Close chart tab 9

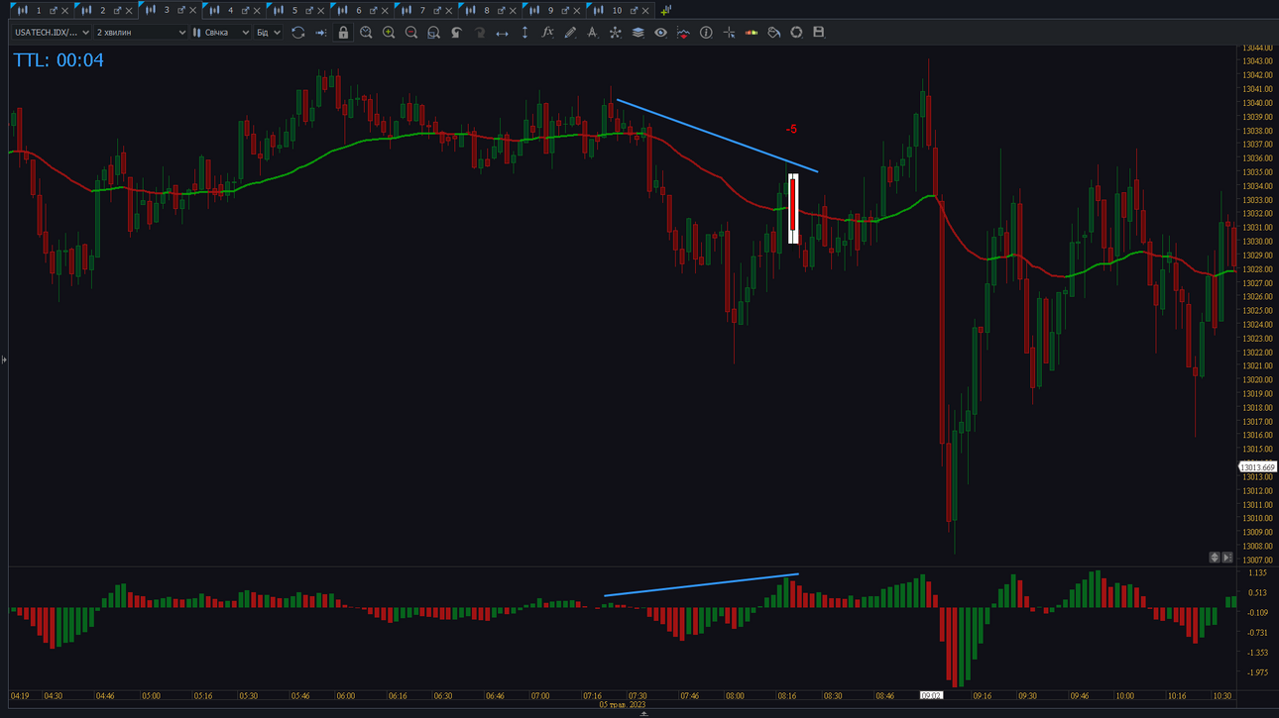(x=577, y=11)
